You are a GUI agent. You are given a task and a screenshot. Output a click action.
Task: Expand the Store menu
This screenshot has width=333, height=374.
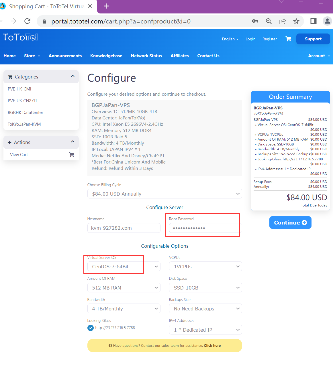pos(32,56)
